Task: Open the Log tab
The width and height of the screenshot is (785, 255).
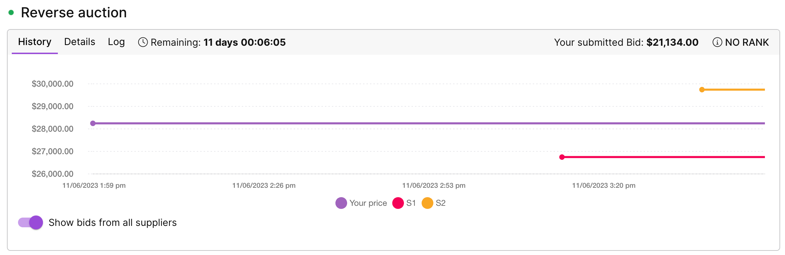Action: tap(116, 42)
